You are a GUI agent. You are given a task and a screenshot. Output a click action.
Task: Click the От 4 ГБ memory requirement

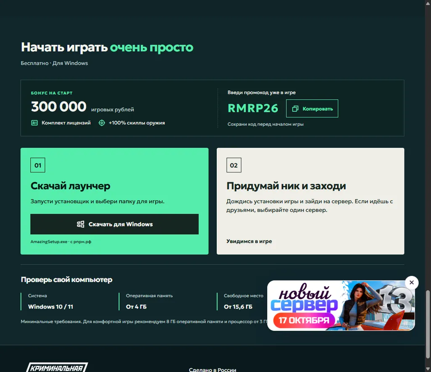click(x=136, y=307)
